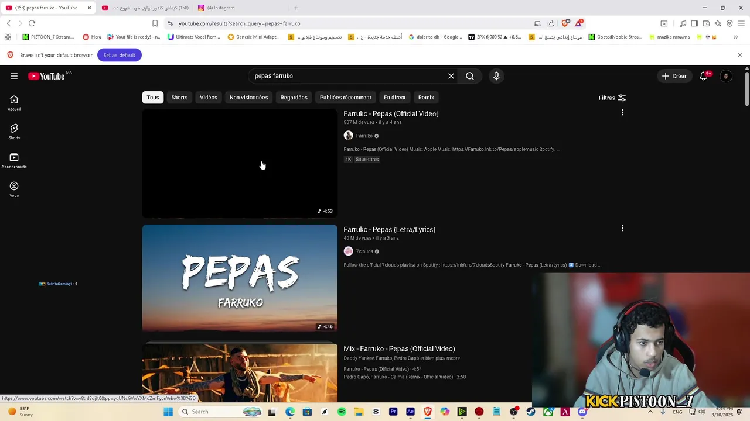Screen dimensions: 750x421
Task: Open more options for Pepas Official Video
Action: tap(622, 112)
